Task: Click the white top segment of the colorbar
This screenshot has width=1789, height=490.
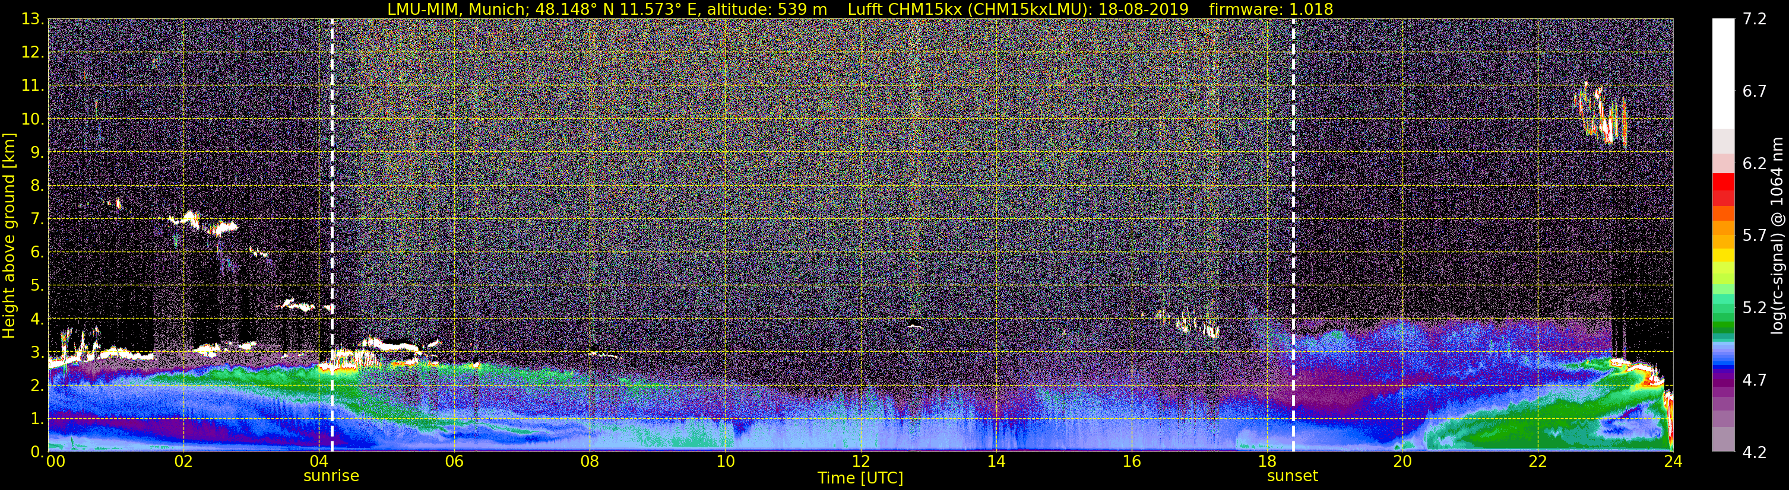Action: tap(1723, 74)
